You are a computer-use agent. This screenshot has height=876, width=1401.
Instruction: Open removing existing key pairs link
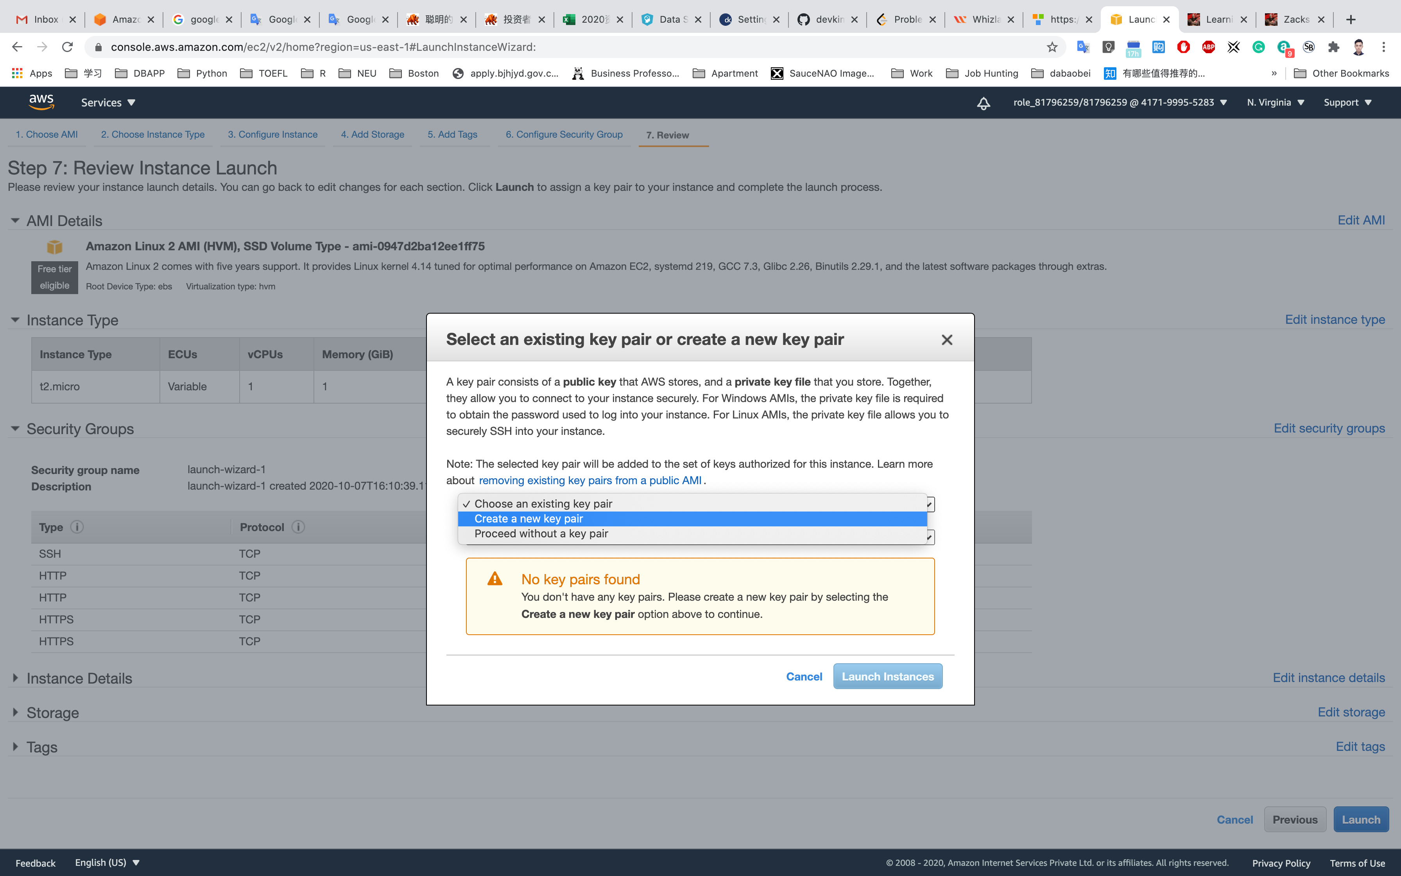(590, 480)
